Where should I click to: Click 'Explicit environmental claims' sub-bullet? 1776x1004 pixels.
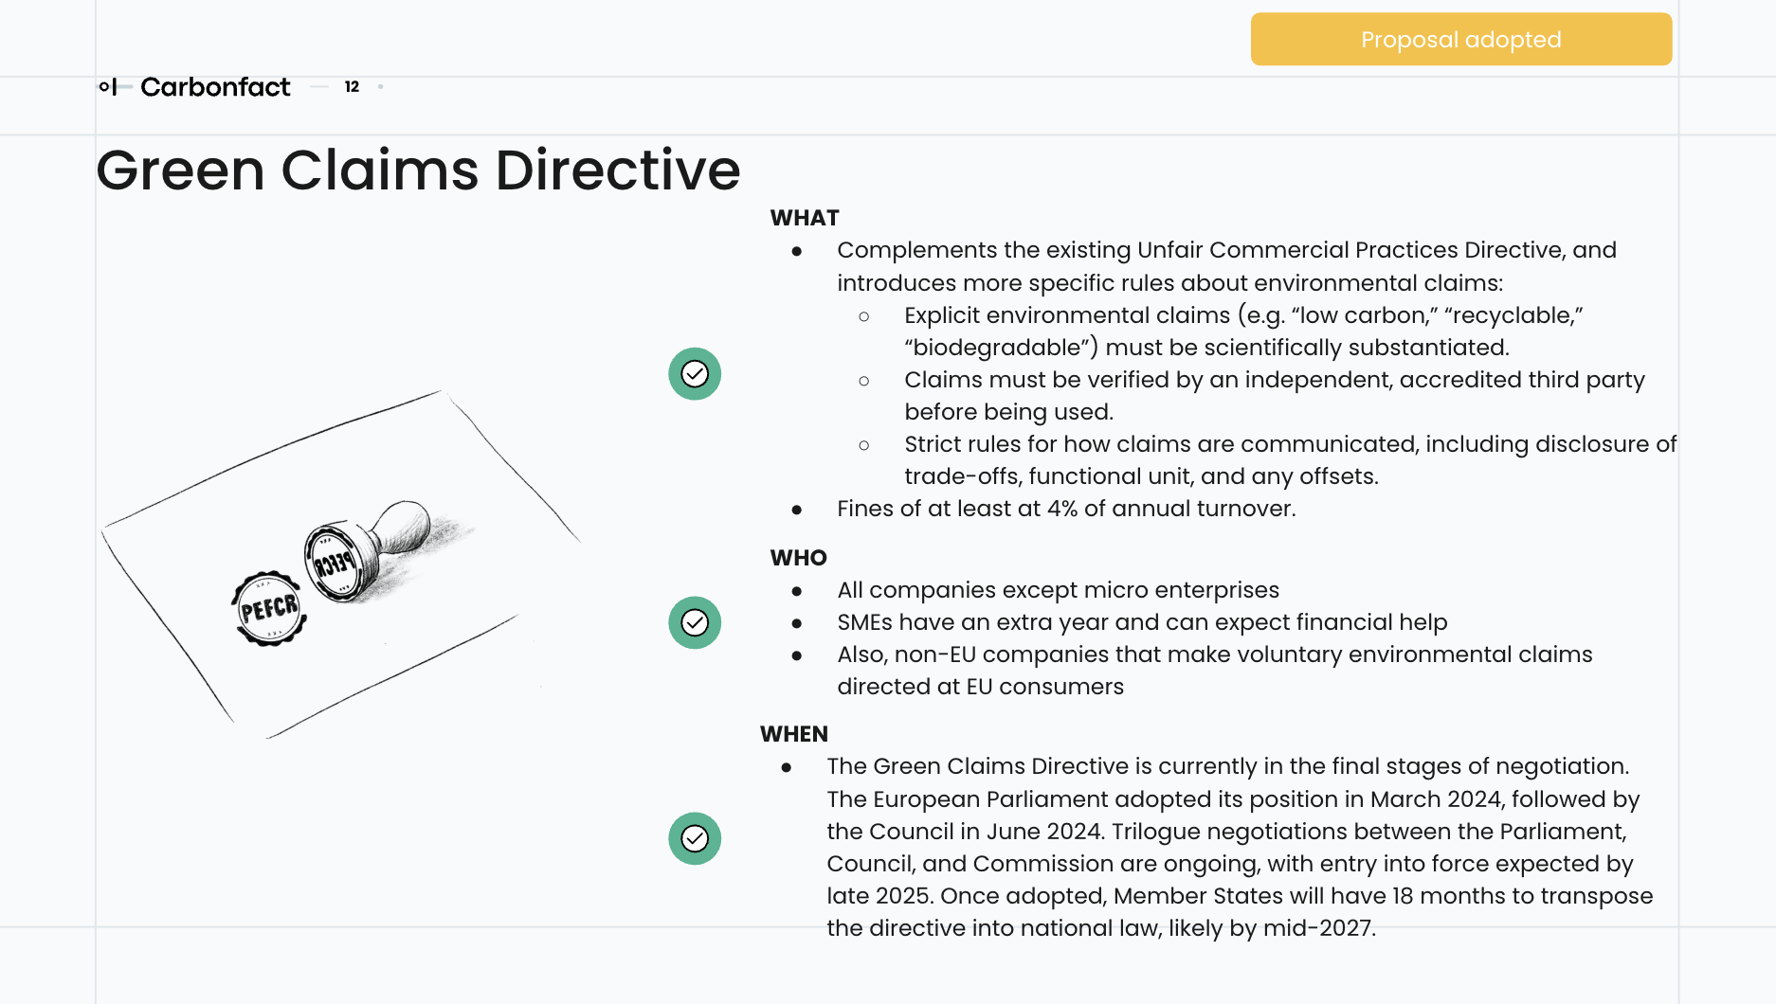click(x=1243, y=332)
